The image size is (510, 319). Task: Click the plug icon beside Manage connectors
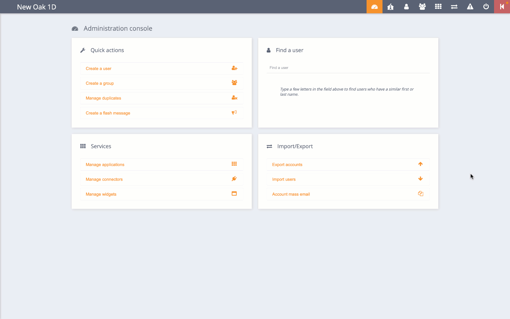(x=234, y=179)
